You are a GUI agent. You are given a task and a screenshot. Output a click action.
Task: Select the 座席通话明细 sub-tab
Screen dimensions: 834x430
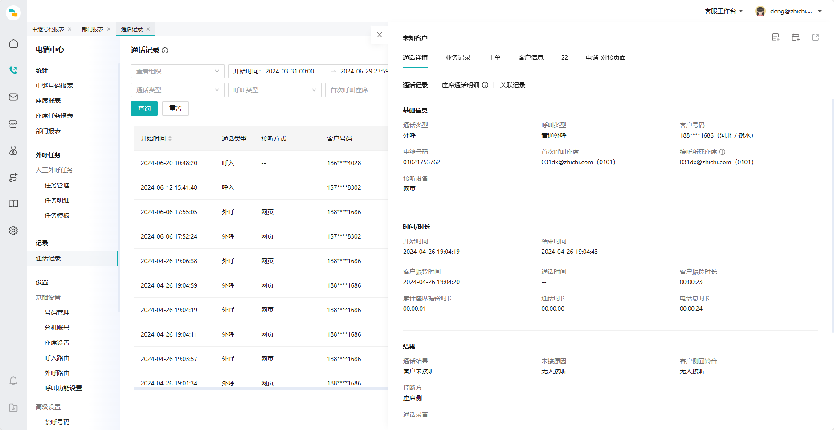click(x=461, y=85)
